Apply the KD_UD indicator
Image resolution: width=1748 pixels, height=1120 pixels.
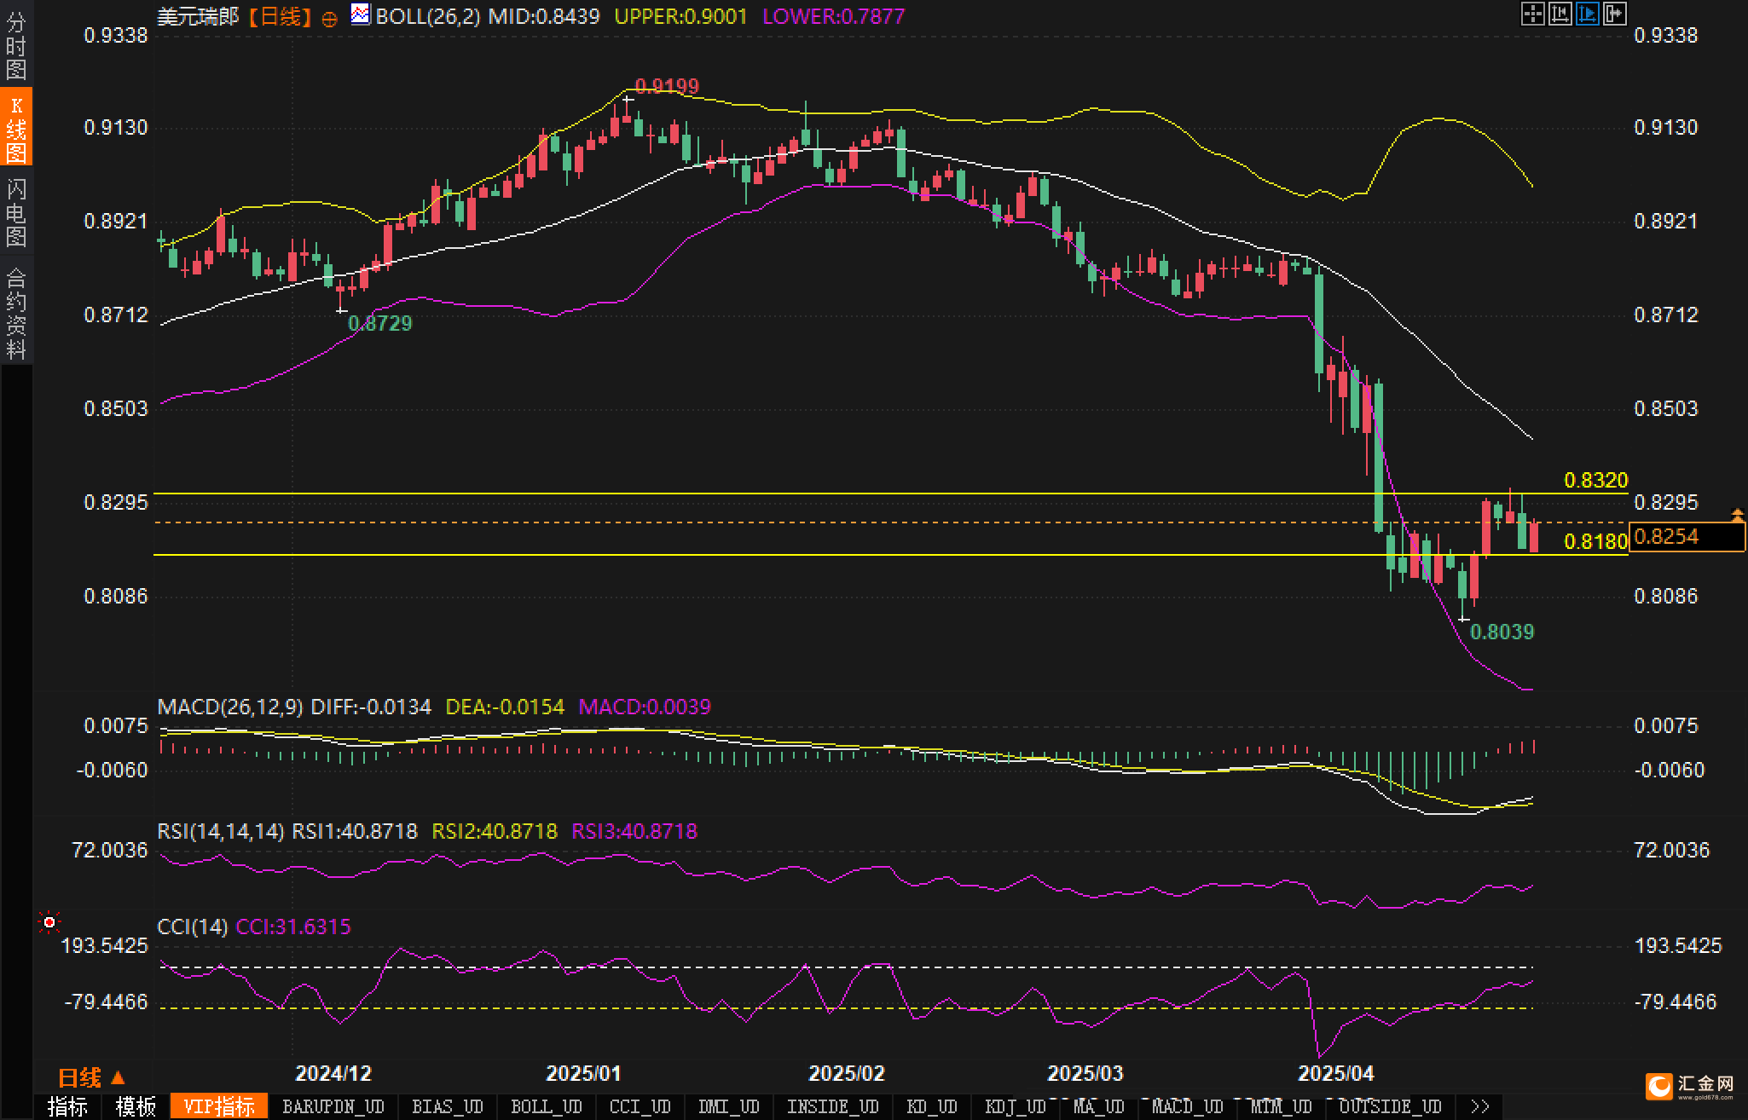[x=932, y=1106]
